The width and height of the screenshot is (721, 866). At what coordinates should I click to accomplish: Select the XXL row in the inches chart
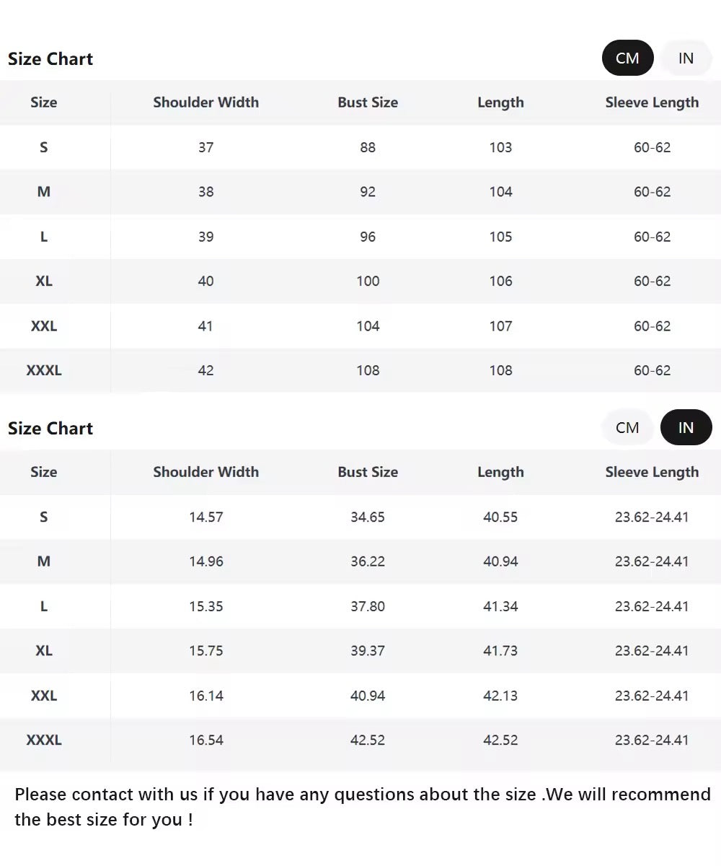pyautogui.click(x=44, y=696)
